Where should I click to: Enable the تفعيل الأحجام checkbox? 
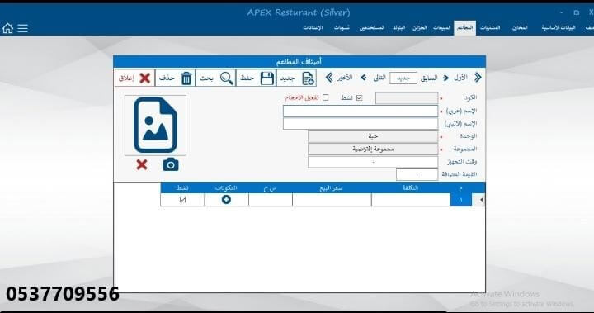coord(325,98)
